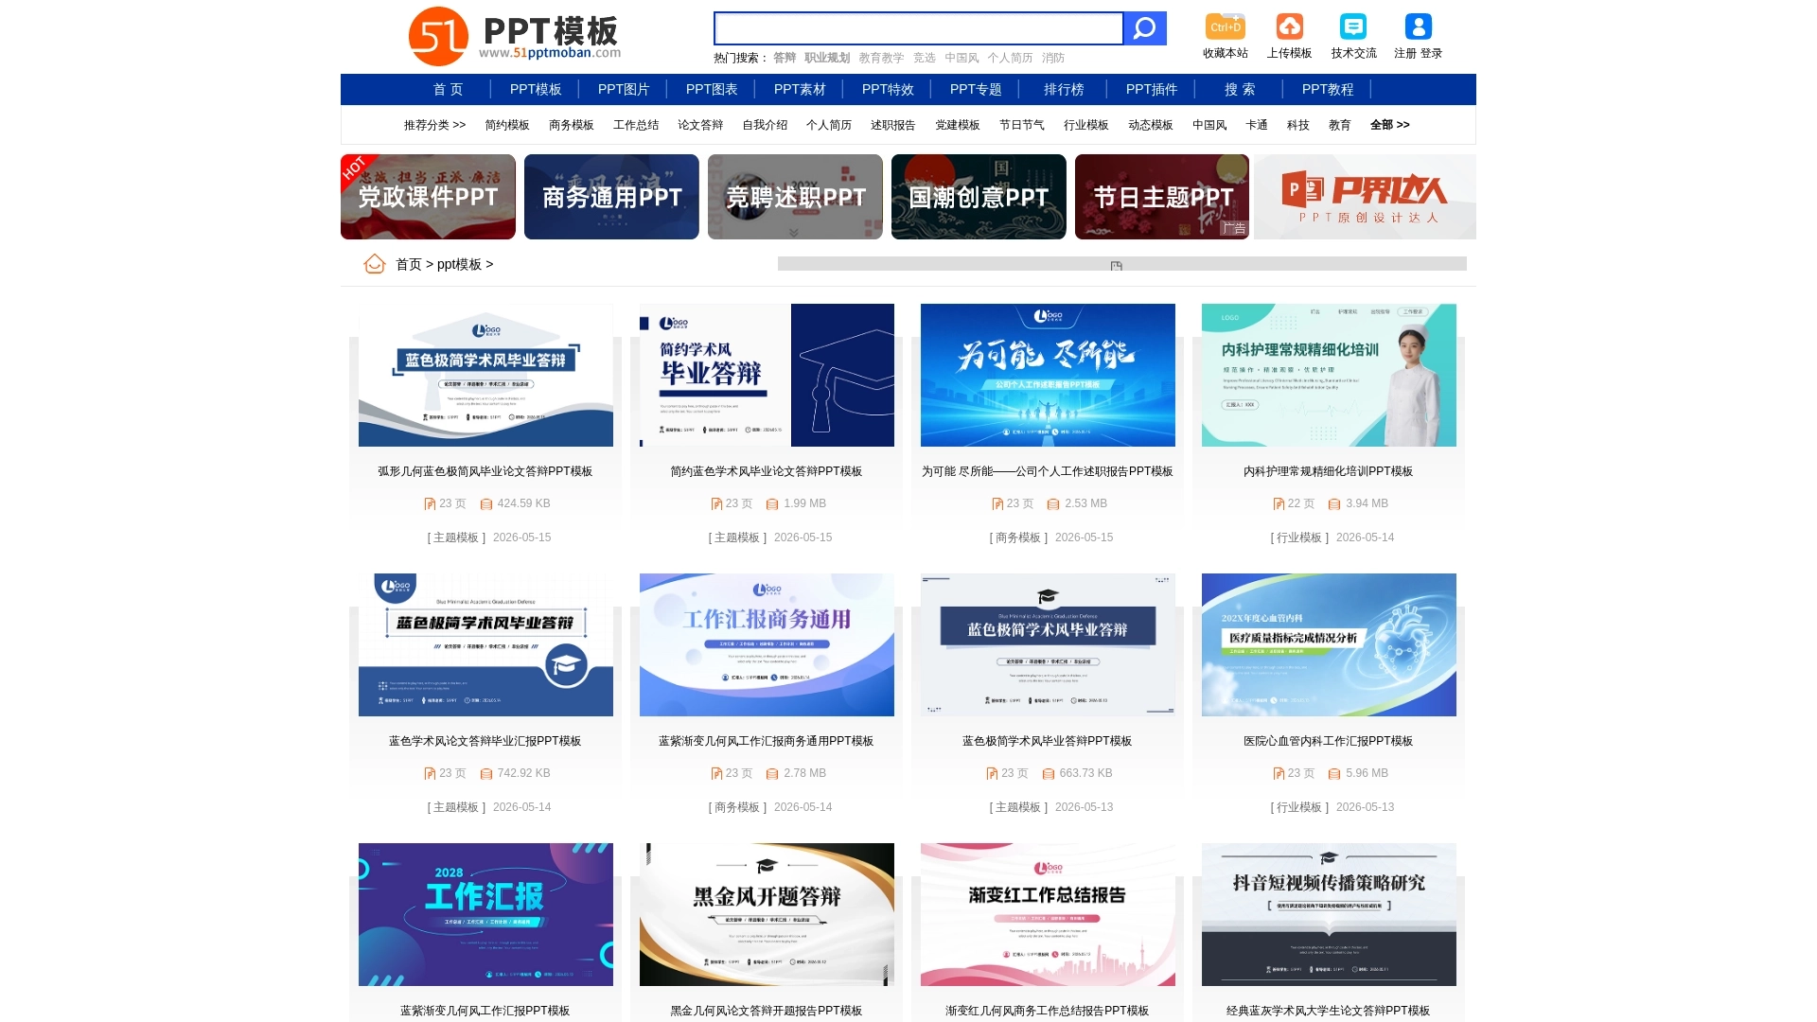
Task: Click title 蓝色学术风论文答辩毕业汇报PPT模板
Action: coord(485,741)
